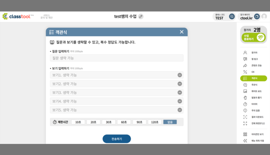Viewport: 270px width, 155px height.
Task: Remove answer option 보기2
Action: point(180,84)
